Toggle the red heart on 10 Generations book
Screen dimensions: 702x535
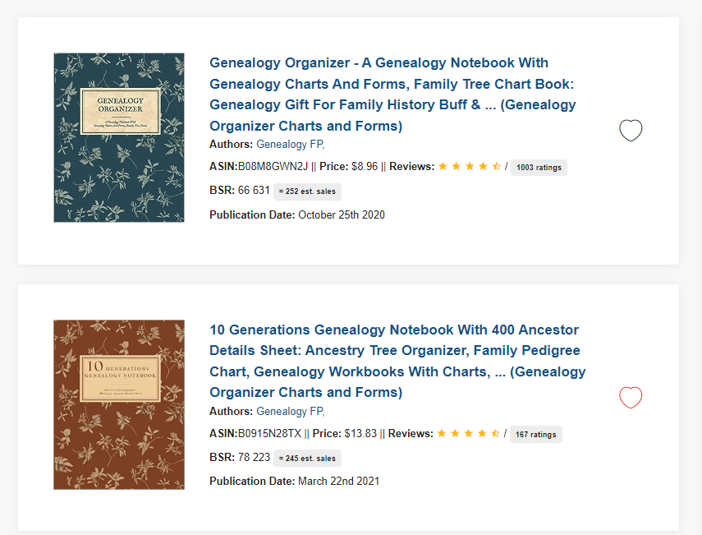tap(631, 397)
